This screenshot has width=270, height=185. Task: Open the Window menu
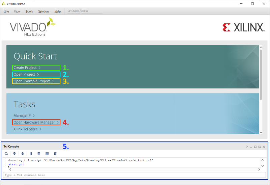44,11
